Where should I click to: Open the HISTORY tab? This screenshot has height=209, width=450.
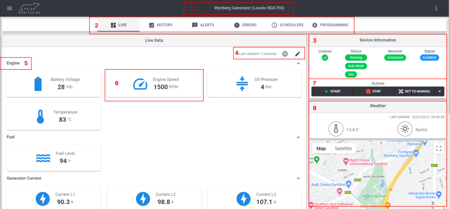coord(161,25)
